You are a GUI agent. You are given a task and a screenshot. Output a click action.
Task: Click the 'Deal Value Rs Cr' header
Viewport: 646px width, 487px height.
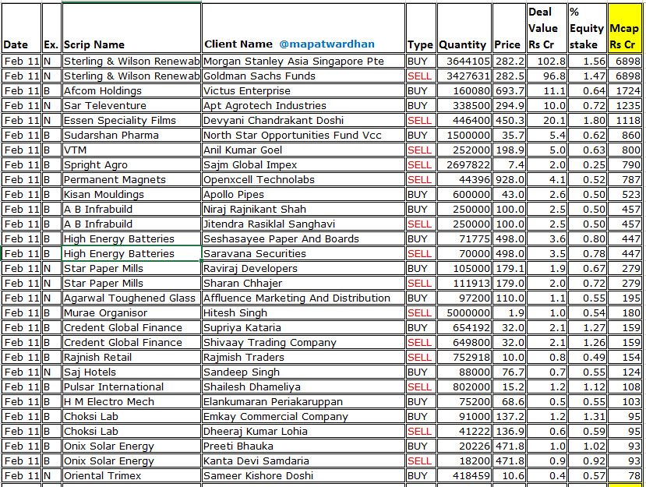(547, 28)
